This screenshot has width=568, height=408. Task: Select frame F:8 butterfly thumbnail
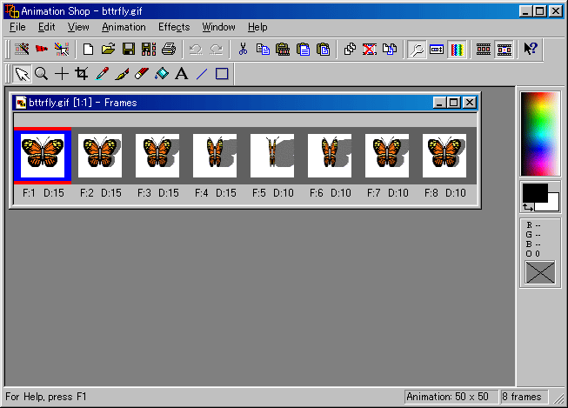tap(444, 156)
